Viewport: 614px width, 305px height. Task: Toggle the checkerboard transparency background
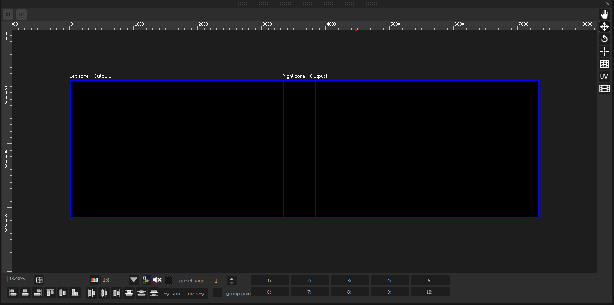[x=169, y=280]
